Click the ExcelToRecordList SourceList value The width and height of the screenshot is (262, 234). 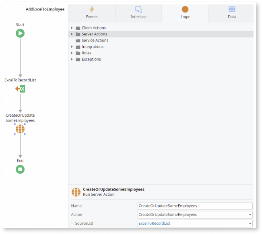pos(154,223)
